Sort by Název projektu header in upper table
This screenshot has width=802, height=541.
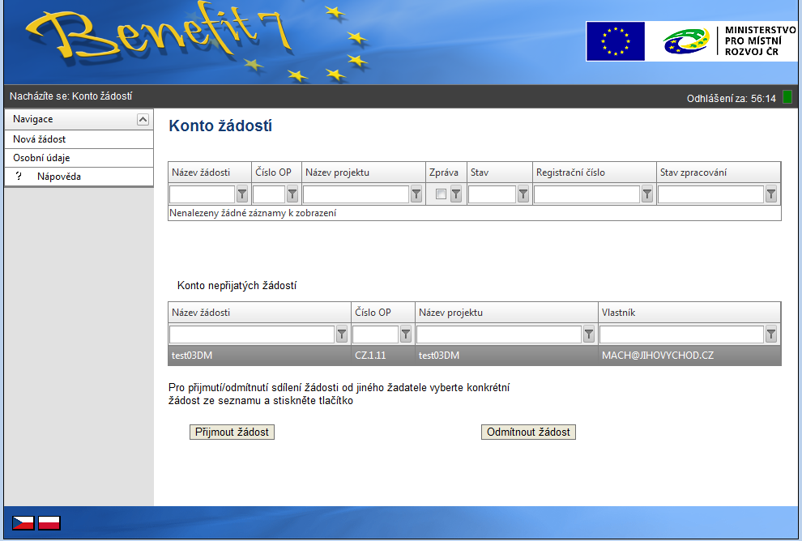click(364, 173)
